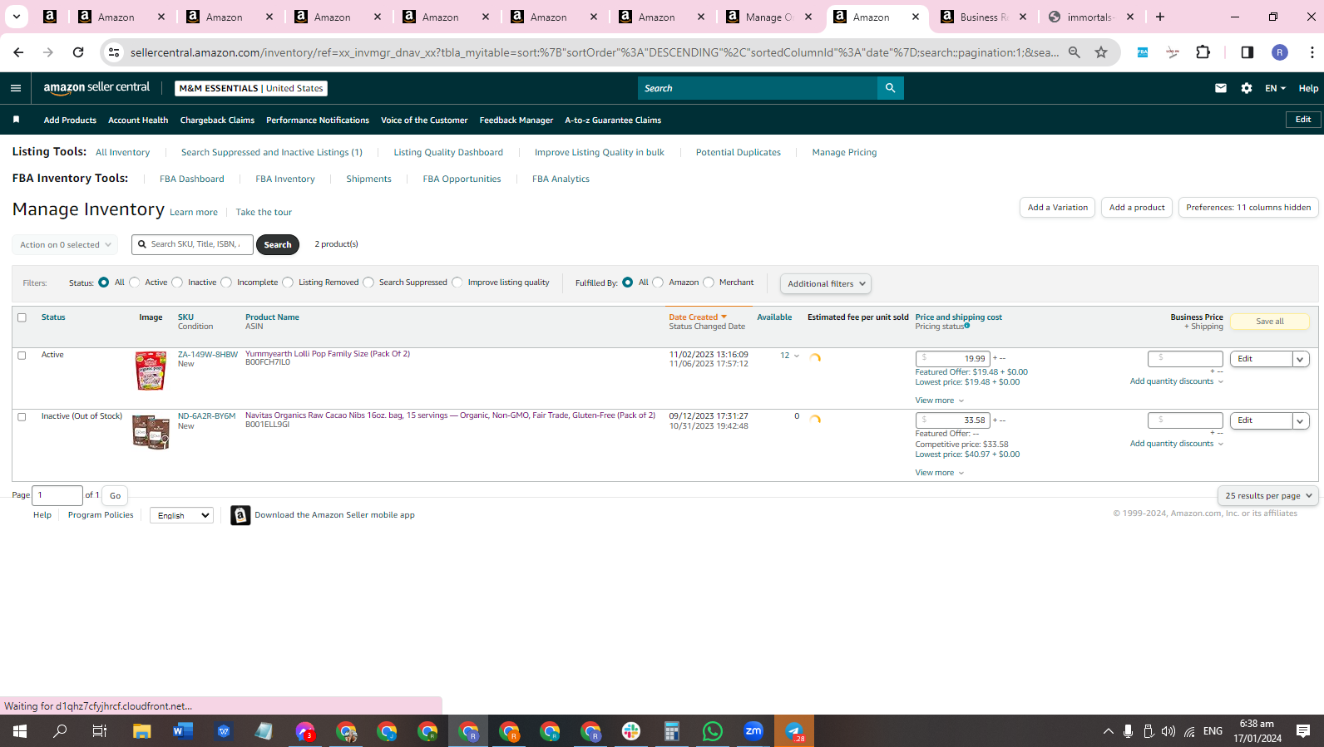Select Fulfilled By Amazon radio button

point(658,283)
